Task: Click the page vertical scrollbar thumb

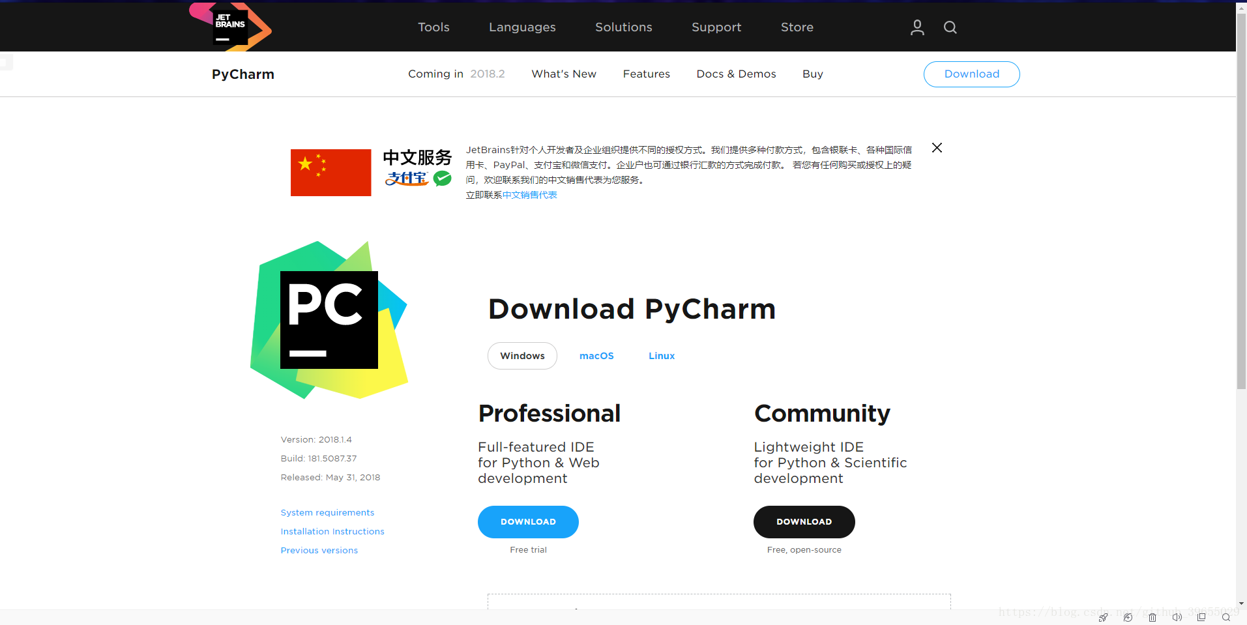Action: coord(1241,201)
